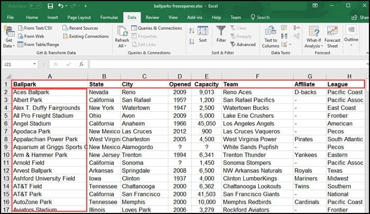Load data From Table/Range
Screen dimensions: 370x214
39,44
